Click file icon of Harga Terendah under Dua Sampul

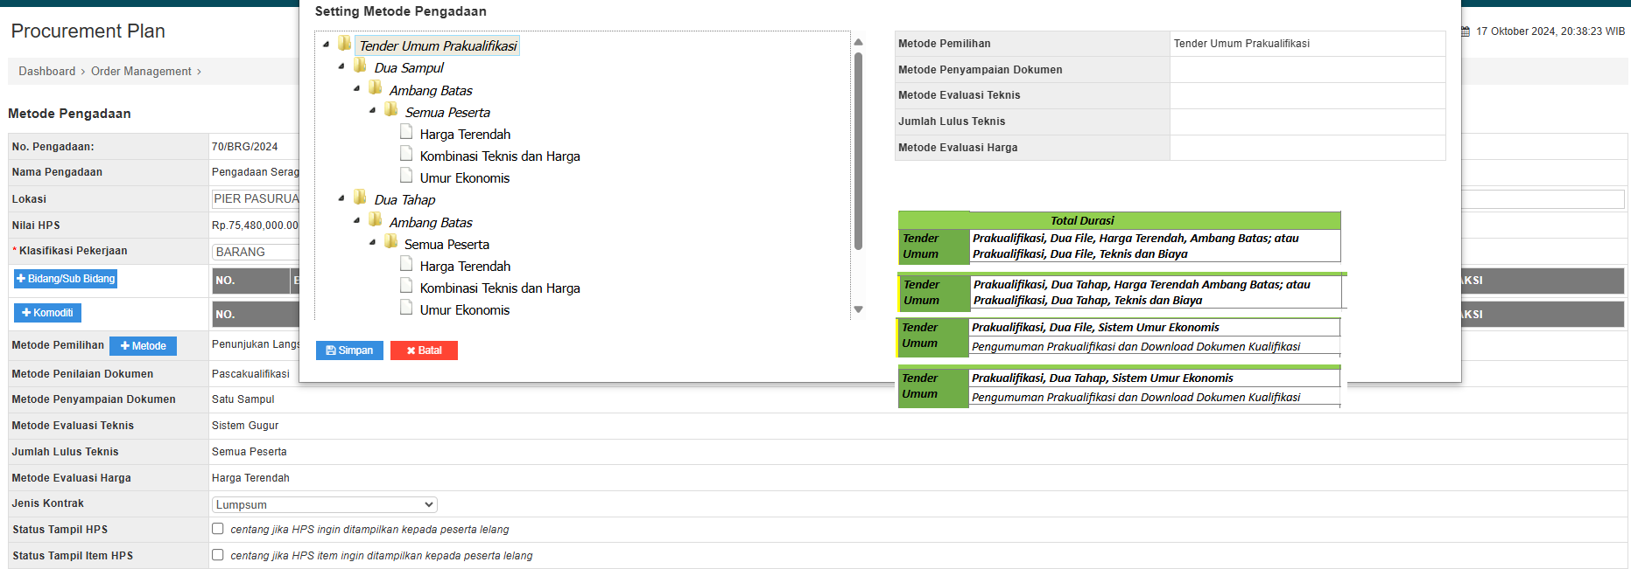406,132
